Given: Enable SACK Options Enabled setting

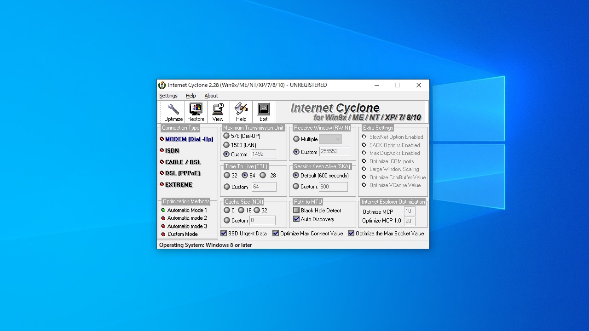Looking at the screenshot, I should pyautogui.click(x=364, y=145).
